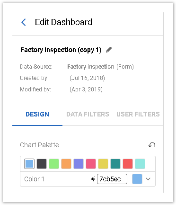176x205 pixels.
Task: Pick the pink palette swatch
Action: click(91, 164)
